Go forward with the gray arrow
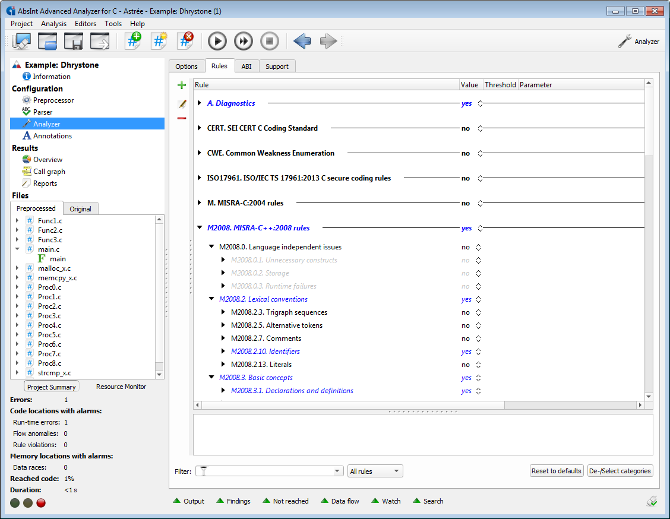 (x=328, y=42)
